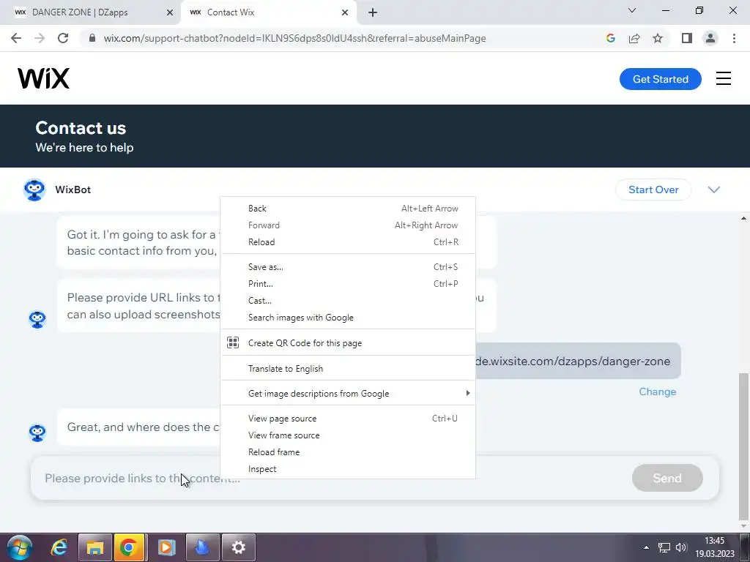Choose View frame source
Screen dimensions: 750x562
click(x=348, y=435)
